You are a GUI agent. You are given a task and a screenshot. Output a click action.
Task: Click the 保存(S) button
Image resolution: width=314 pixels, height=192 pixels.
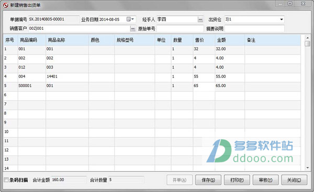pyautogui.click(x=208, y=180)
